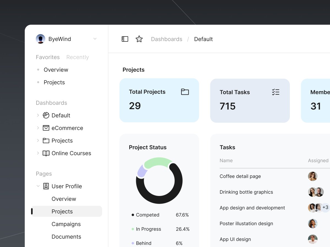Click the Default breadcrumb

[x=204, y=39]
